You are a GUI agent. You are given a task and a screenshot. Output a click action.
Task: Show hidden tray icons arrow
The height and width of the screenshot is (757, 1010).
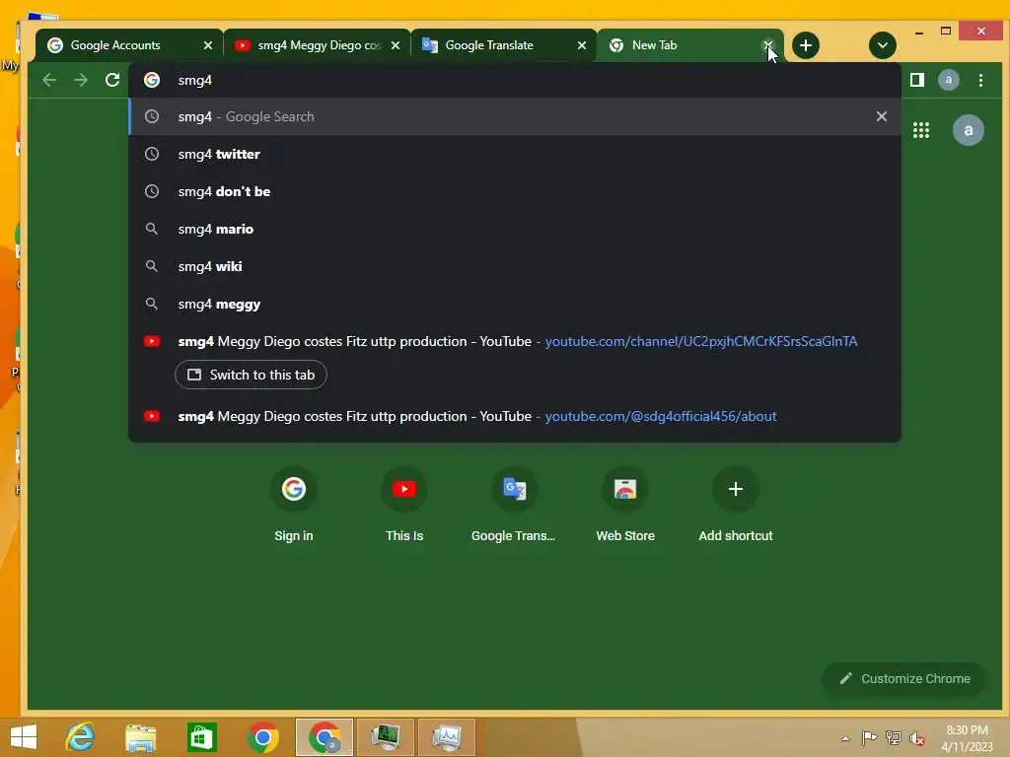tap(845, 738)
